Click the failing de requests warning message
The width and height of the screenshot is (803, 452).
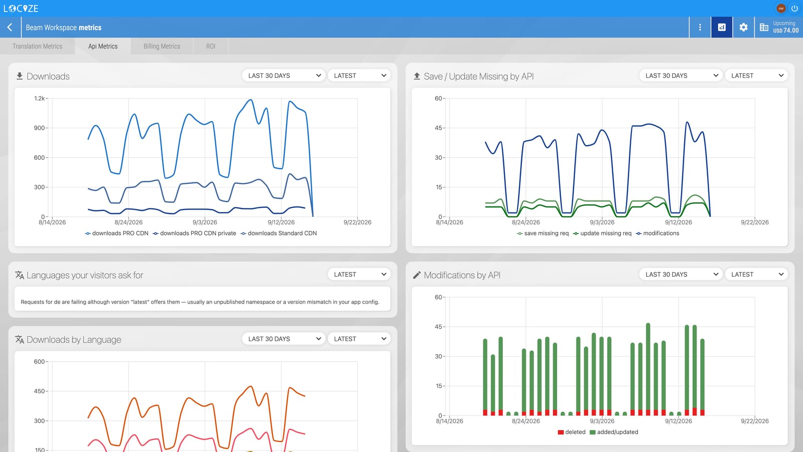coord(200,302)
